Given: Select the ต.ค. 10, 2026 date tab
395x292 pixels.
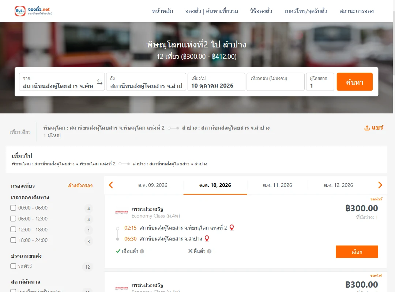Looking at the screenshot, I should pos(215,185).
